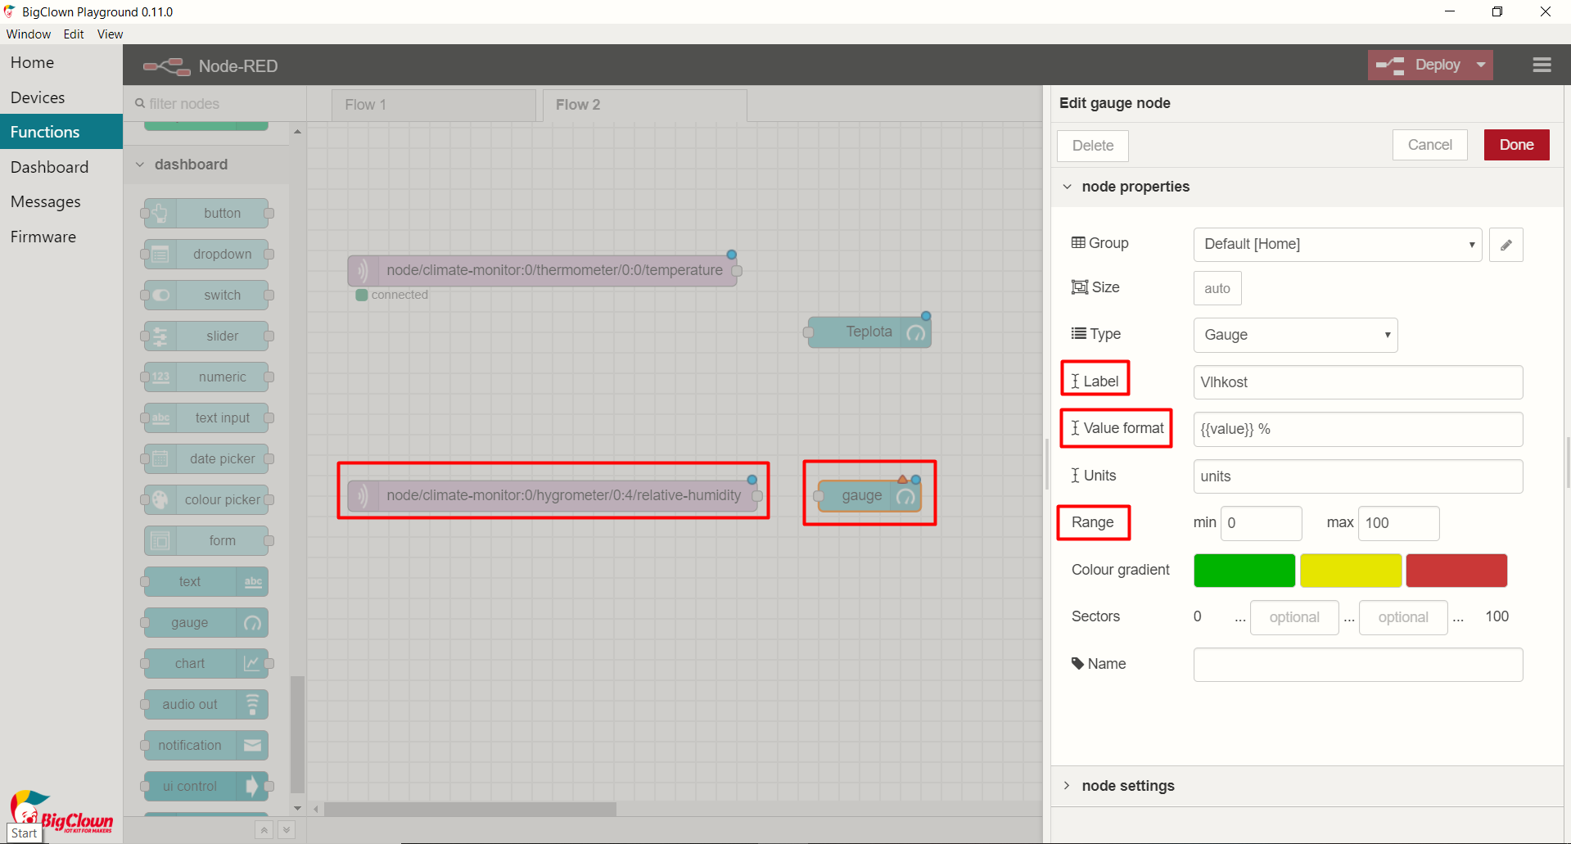Open the hamburger main menu
Image resolution: width=1571 pixels, height=844 pixels.
(x=1542, y=65)
